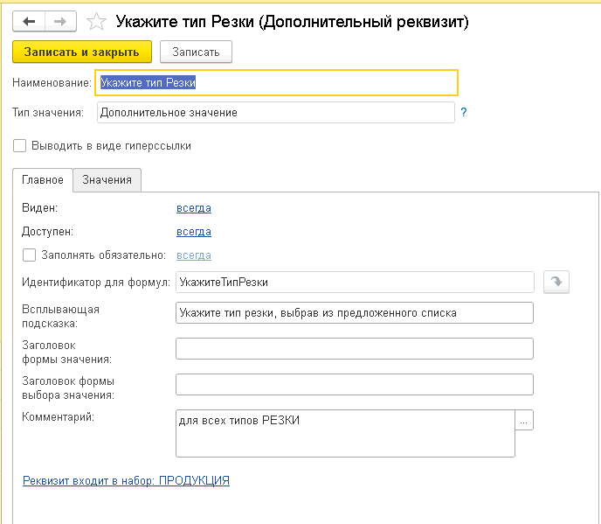Switch to the "Значения" tab

(x=107, y=179)
